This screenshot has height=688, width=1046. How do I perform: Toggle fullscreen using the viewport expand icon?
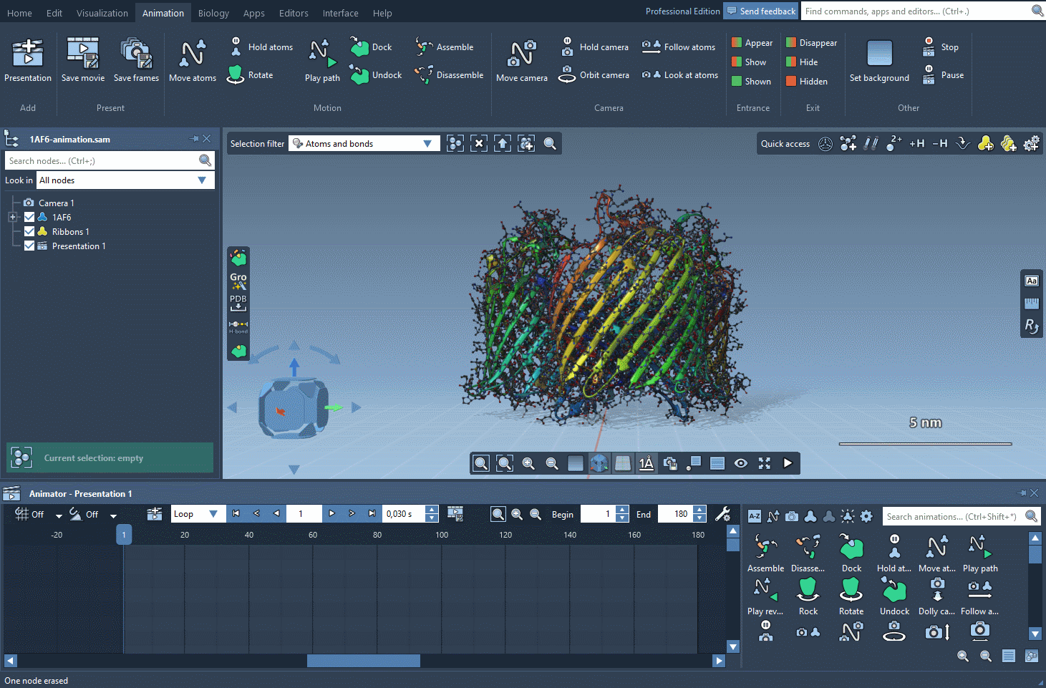[764, 463]
